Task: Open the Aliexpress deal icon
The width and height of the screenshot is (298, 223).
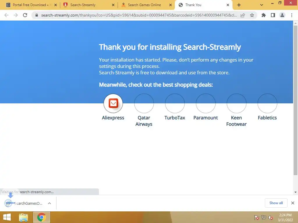Action: coord(113,103)
